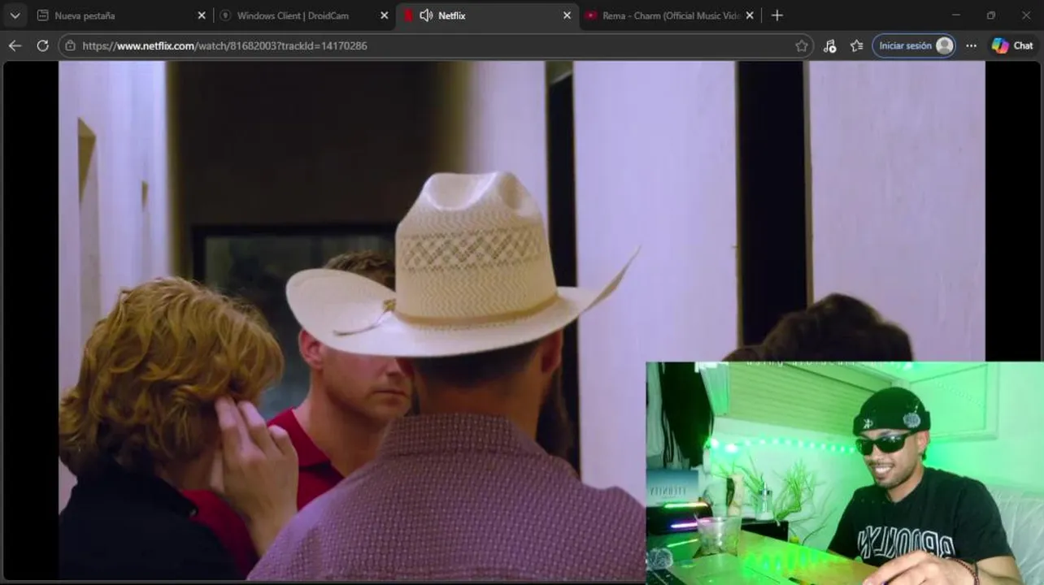Close the Rema - Charm tab
The width and height of the screenshot is (1044, 585).
750,15
